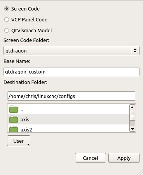Select the 'axis' folder row text
This screenshot has width=143, height=175.
point(25,119)
